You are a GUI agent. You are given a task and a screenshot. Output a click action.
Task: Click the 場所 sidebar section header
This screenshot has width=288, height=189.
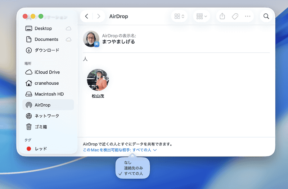(x=28, y=64)
